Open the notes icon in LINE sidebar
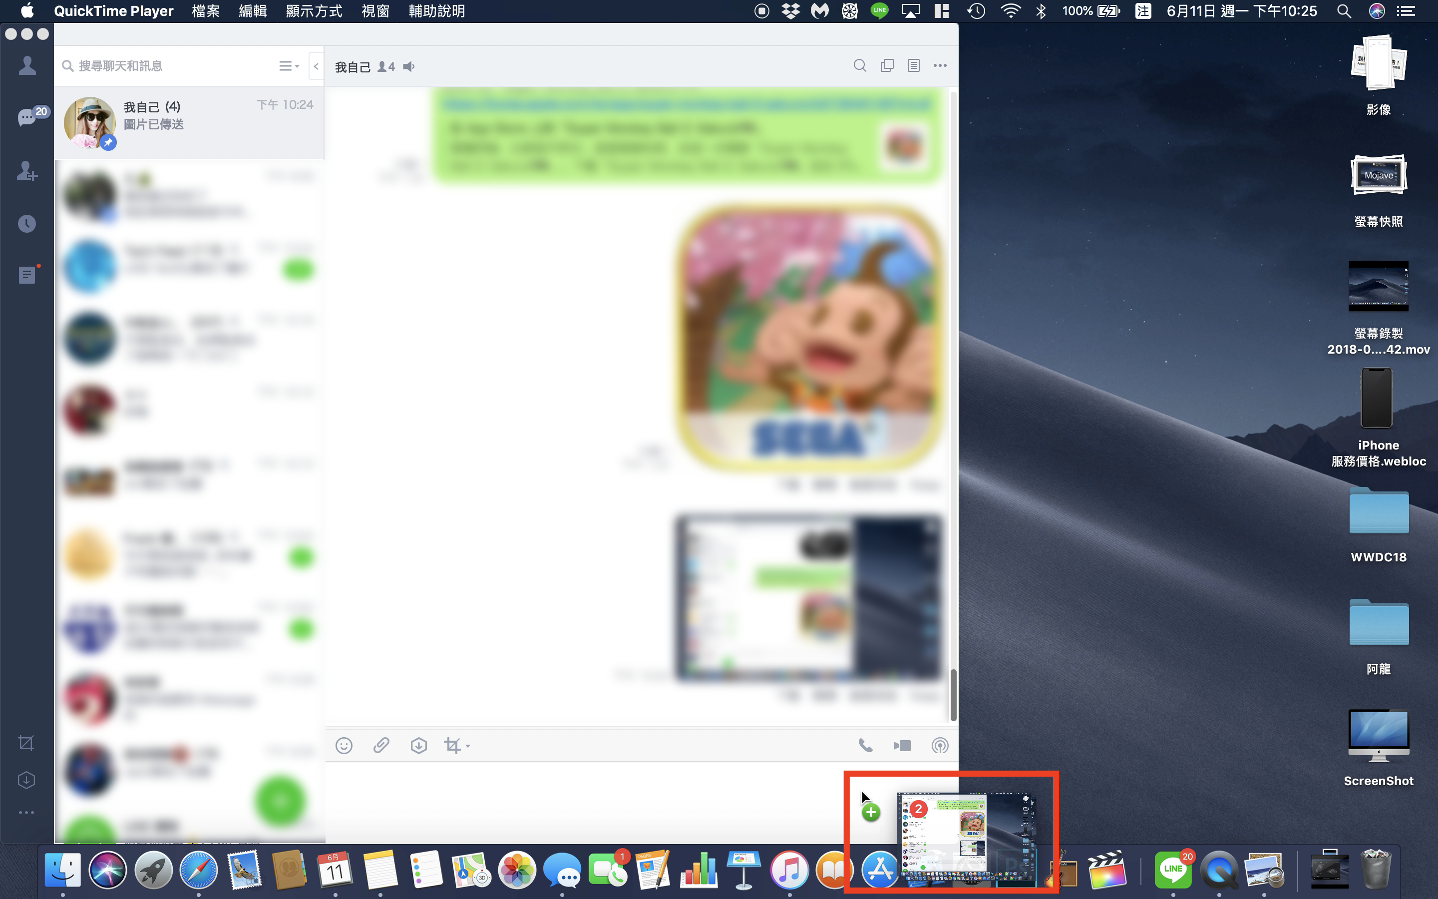Screen dimensions: 1438x899 (x=27, y=275)
